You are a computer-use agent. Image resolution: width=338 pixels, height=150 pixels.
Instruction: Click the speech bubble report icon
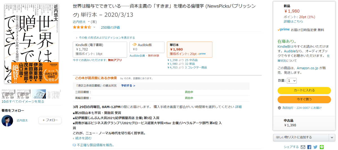tap(74, 145)
